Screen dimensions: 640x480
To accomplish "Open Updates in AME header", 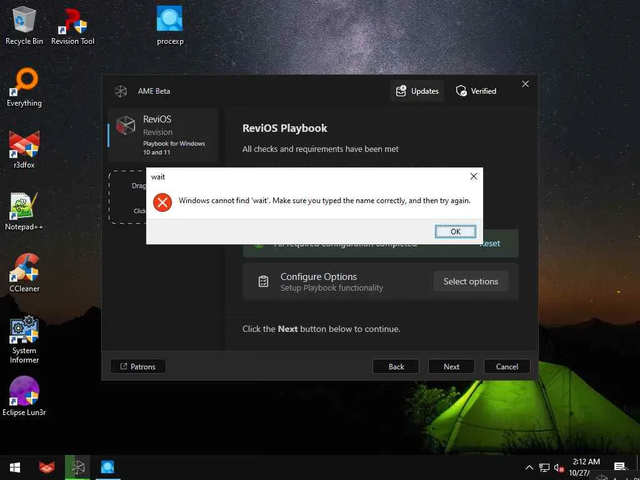I will coord(417,91).
